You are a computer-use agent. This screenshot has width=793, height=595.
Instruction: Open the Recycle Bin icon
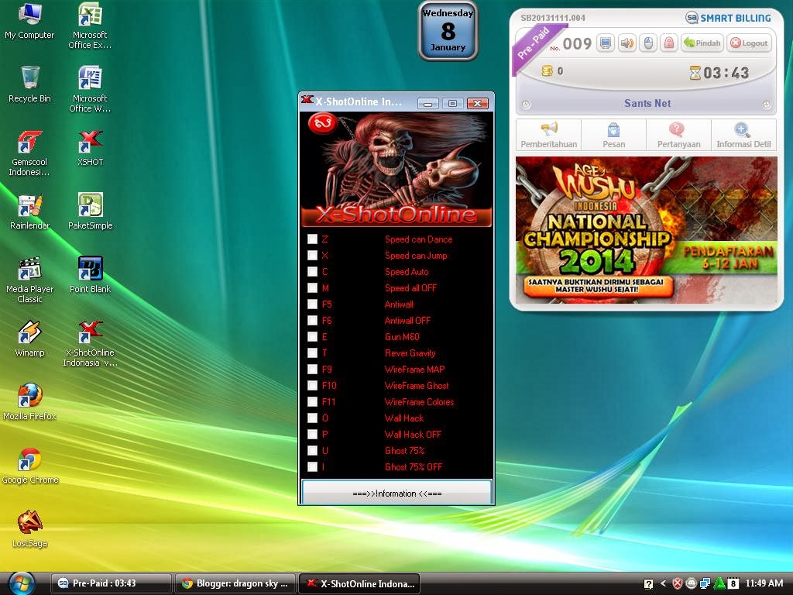[29, 85]
